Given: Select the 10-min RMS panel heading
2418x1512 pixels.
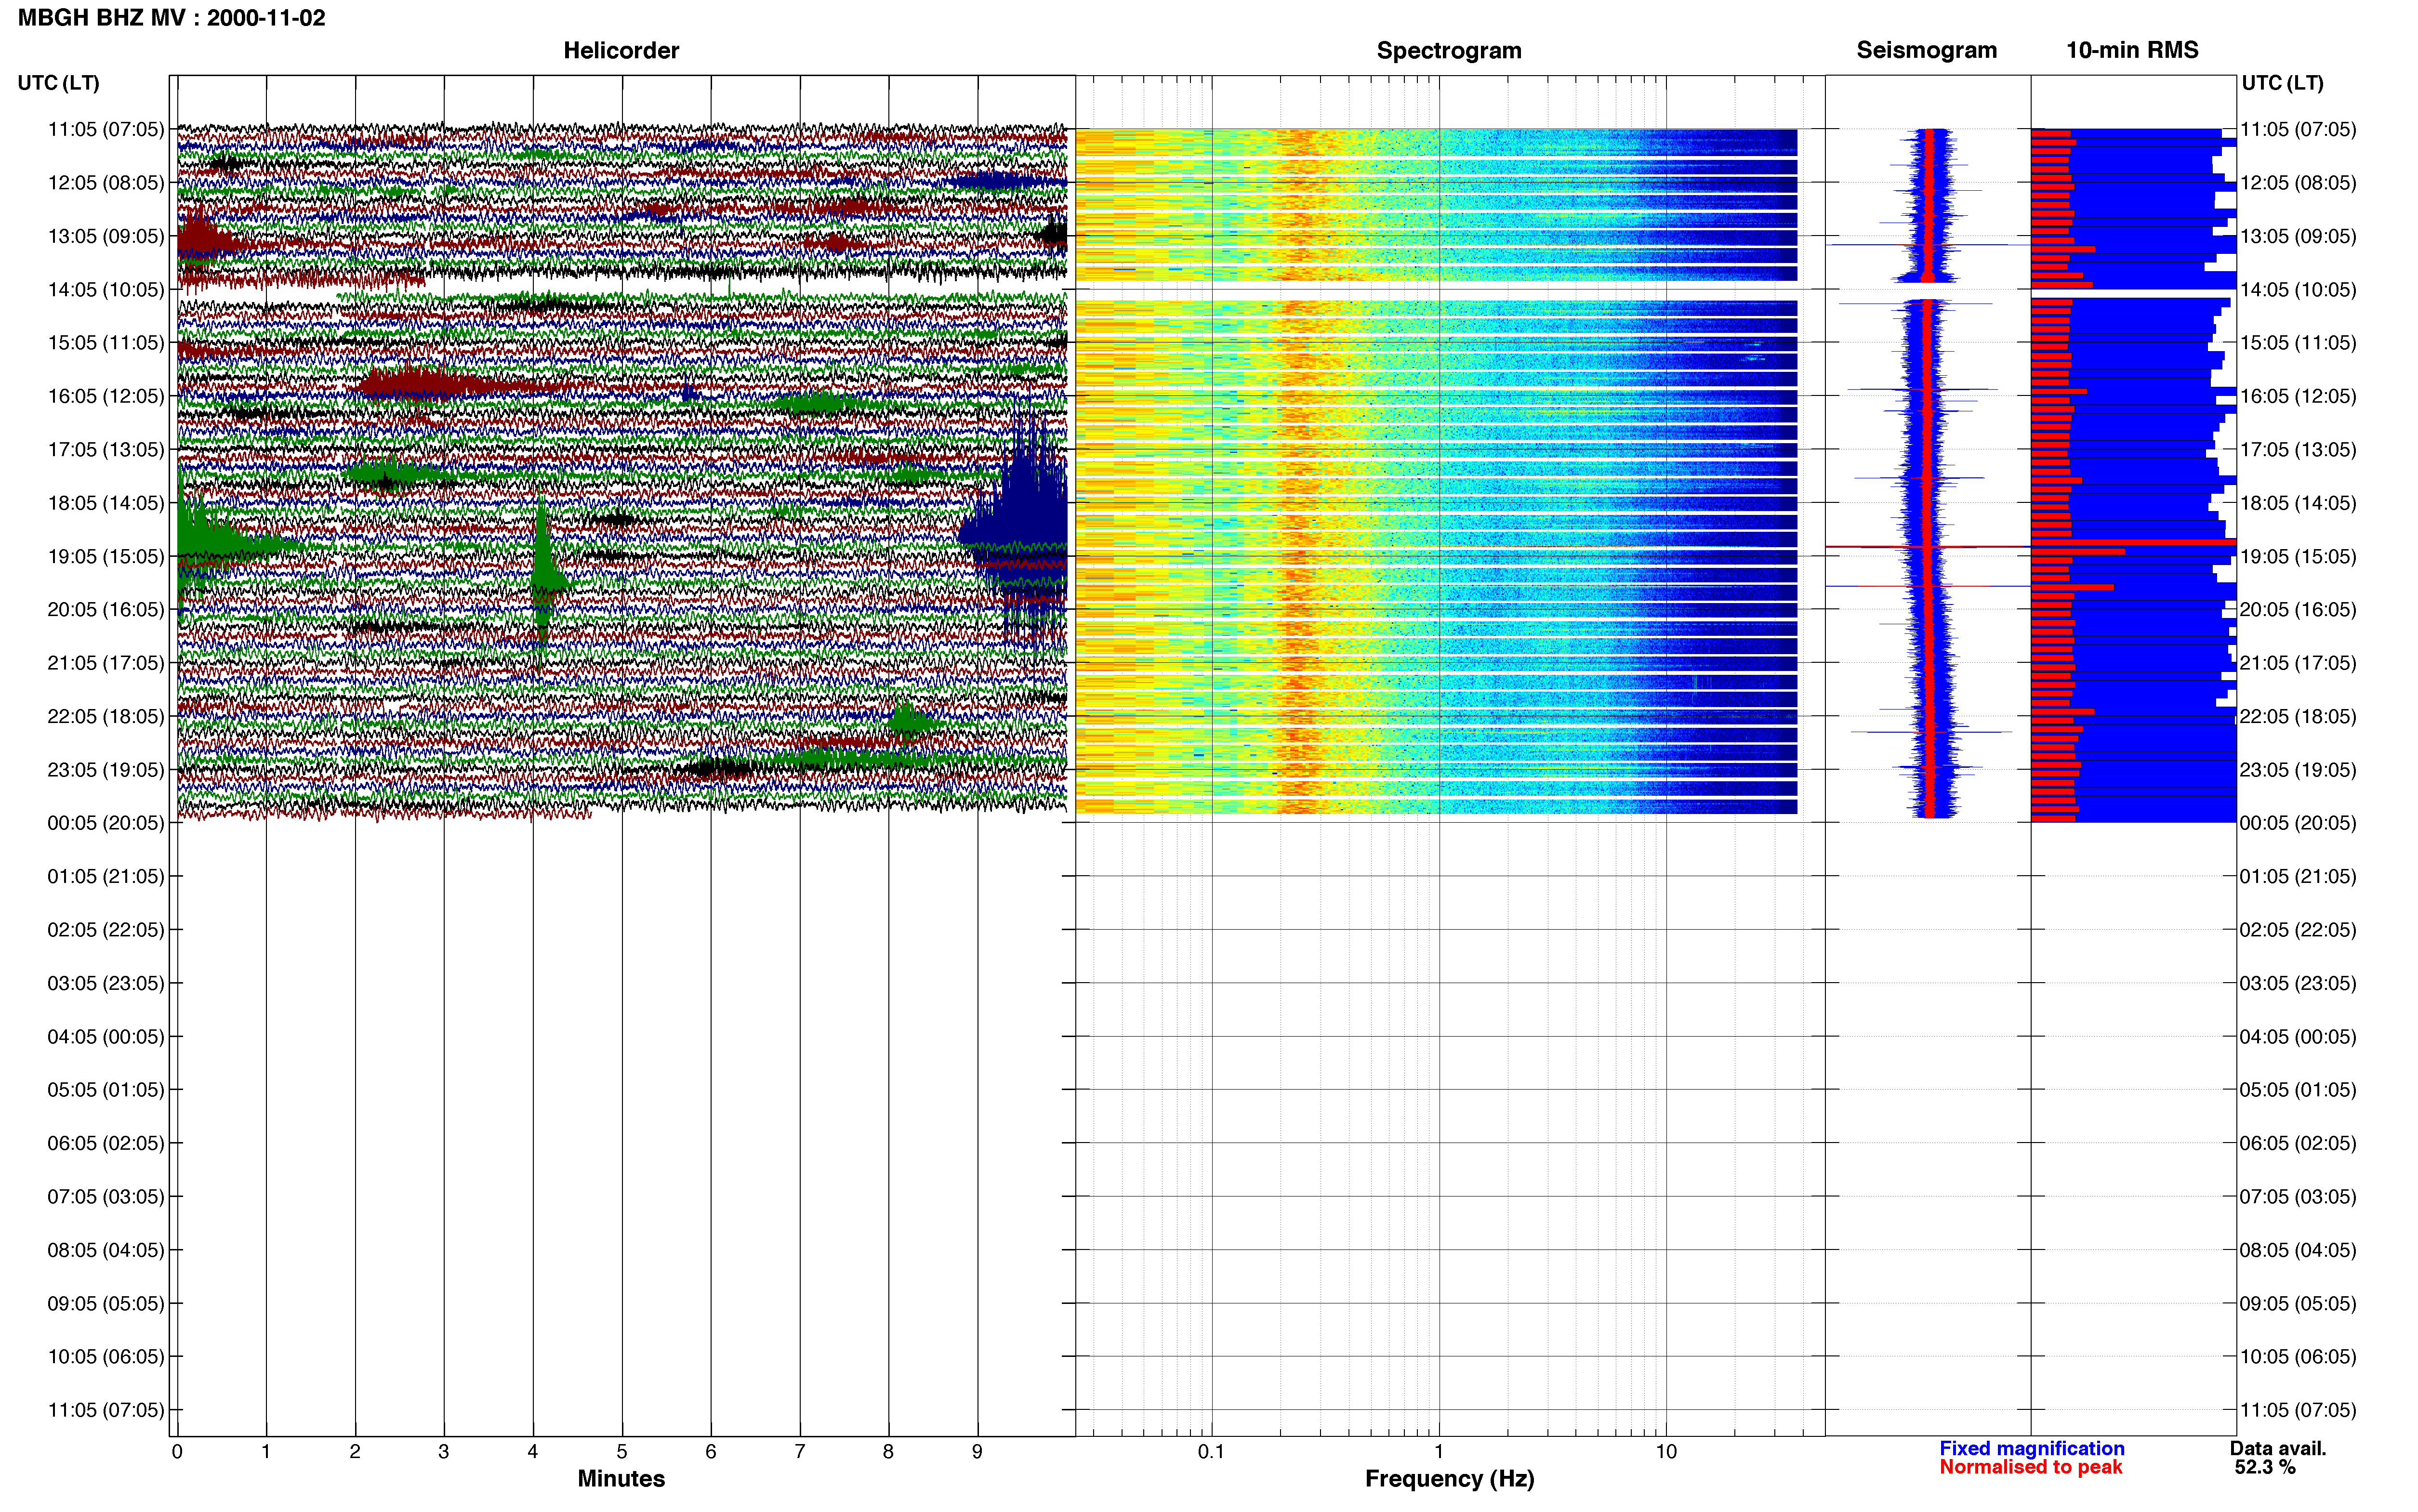Looking at the screenshot, I should pyautogui.click(x=2132, y=50).
